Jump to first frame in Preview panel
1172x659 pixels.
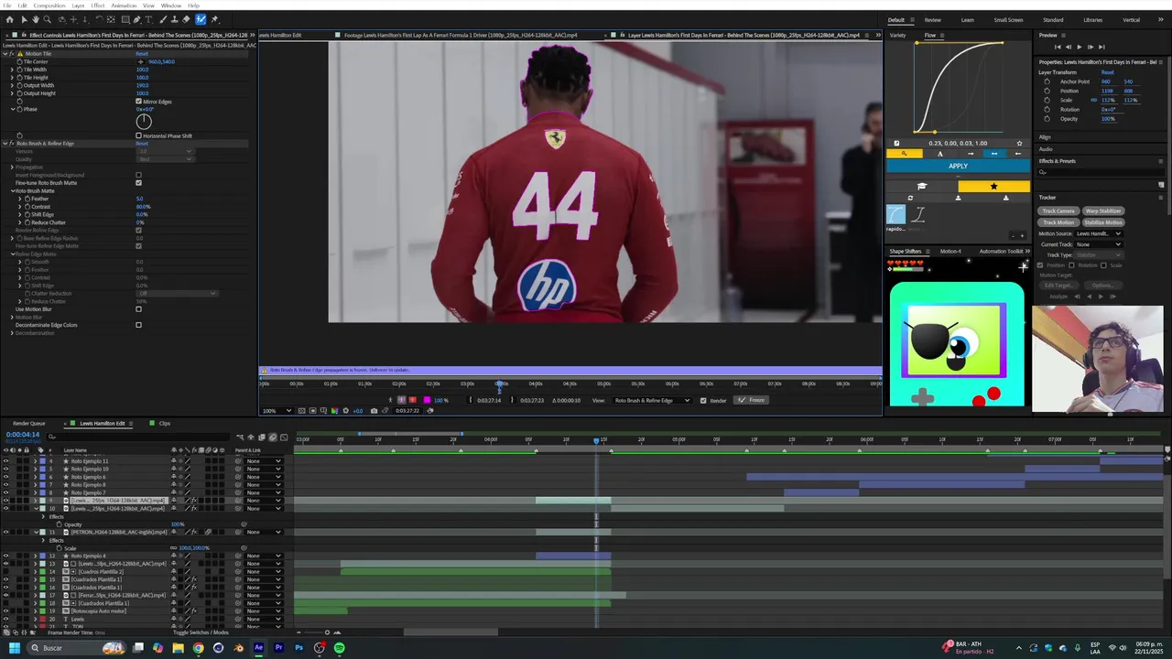1058,47
